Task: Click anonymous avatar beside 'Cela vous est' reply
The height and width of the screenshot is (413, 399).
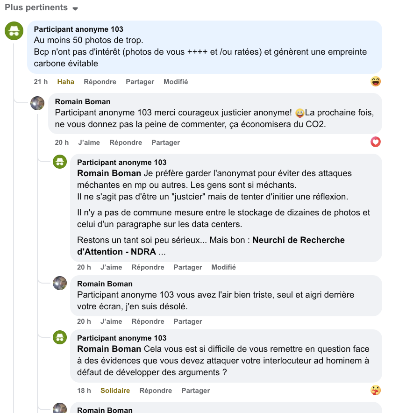Action: [x=60, y=337]
